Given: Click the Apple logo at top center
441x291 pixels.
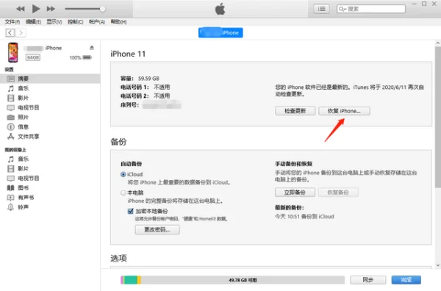Looking at the screenshot, I should point(220,9).
